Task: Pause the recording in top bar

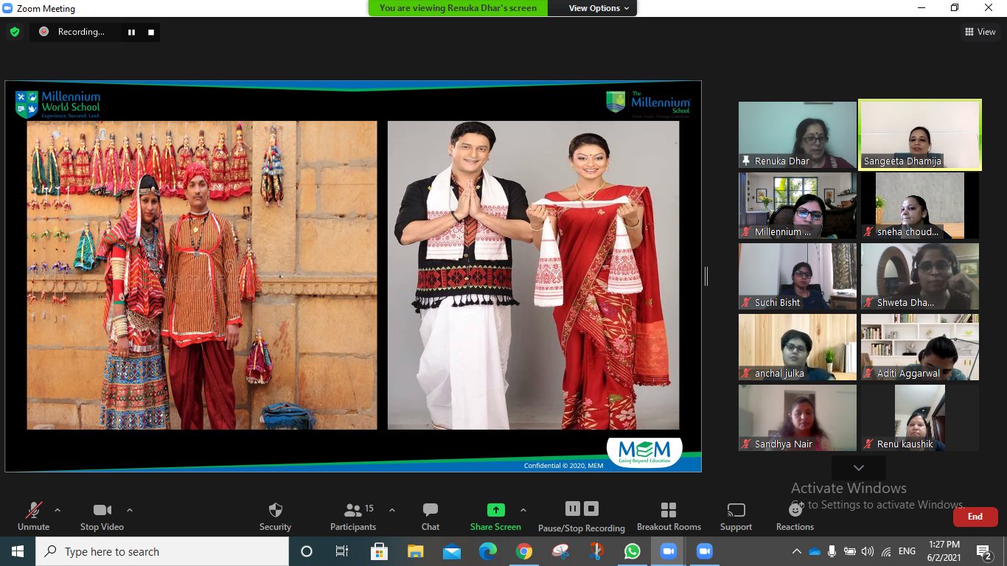Action: click(132, 32)
